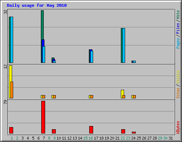Select the cyan Pages bar for day 1
The image size is (182, 142).
(12, 40)
